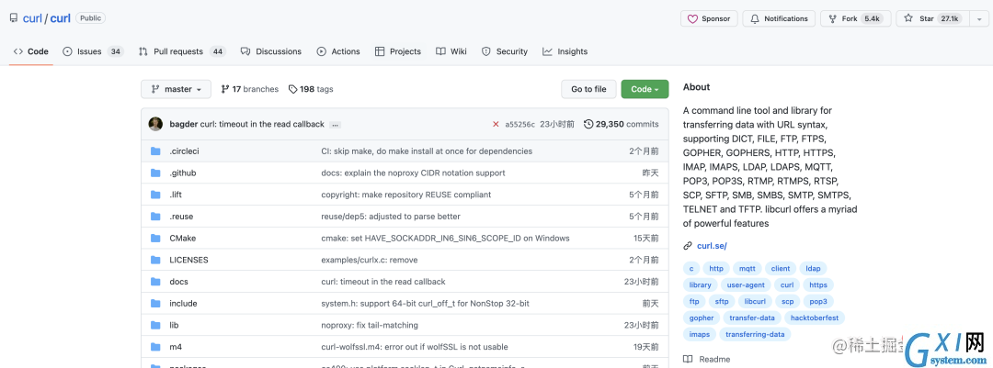The height and width of the screenshot is (368, 993).
Task: Open the .github folder
Action: (x=182, y=173)
